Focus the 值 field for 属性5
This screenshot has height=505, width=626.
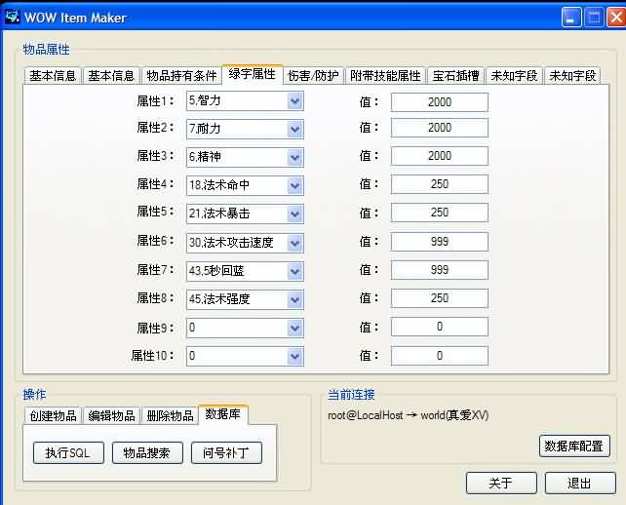click(439, 213)
